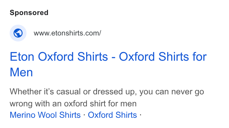Click the globe icon beside the URL
The width and height of the screenshot is (229, 128).
(18, 33)
